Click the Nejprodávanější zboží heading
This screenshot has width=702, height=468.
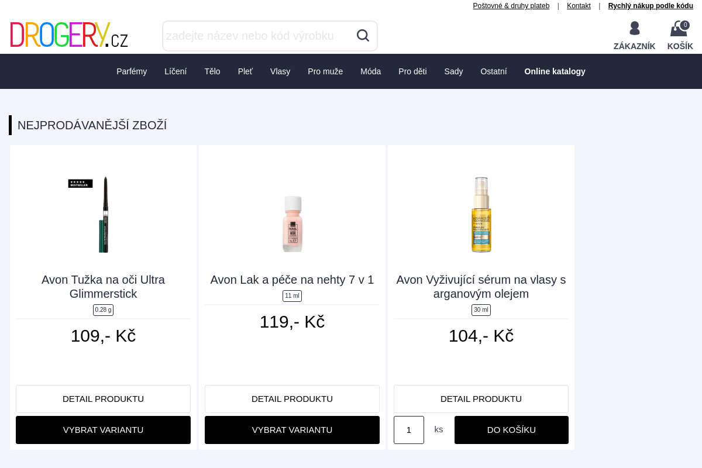92,125
